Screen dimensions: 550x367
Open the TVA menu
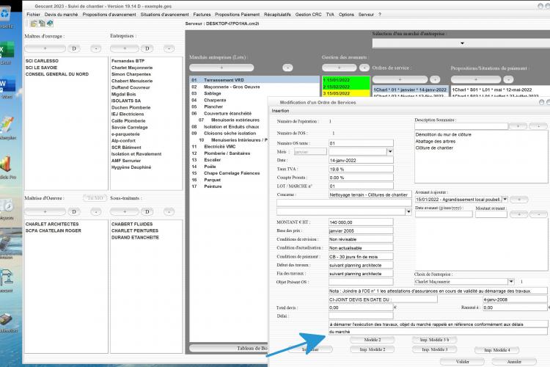tap(330, 15)
